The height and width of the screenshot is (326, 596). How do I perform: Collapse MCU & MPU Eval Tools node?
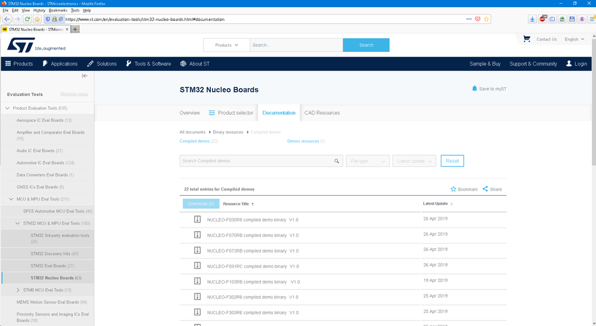tap(11, 199)
